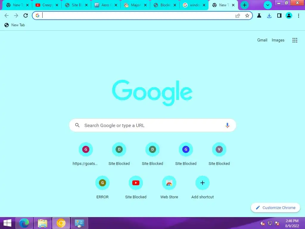The height and width of the screenshot is (229, 305).
Task: Click the clock showing 2:46 PM
Action: tap(292, 221)
